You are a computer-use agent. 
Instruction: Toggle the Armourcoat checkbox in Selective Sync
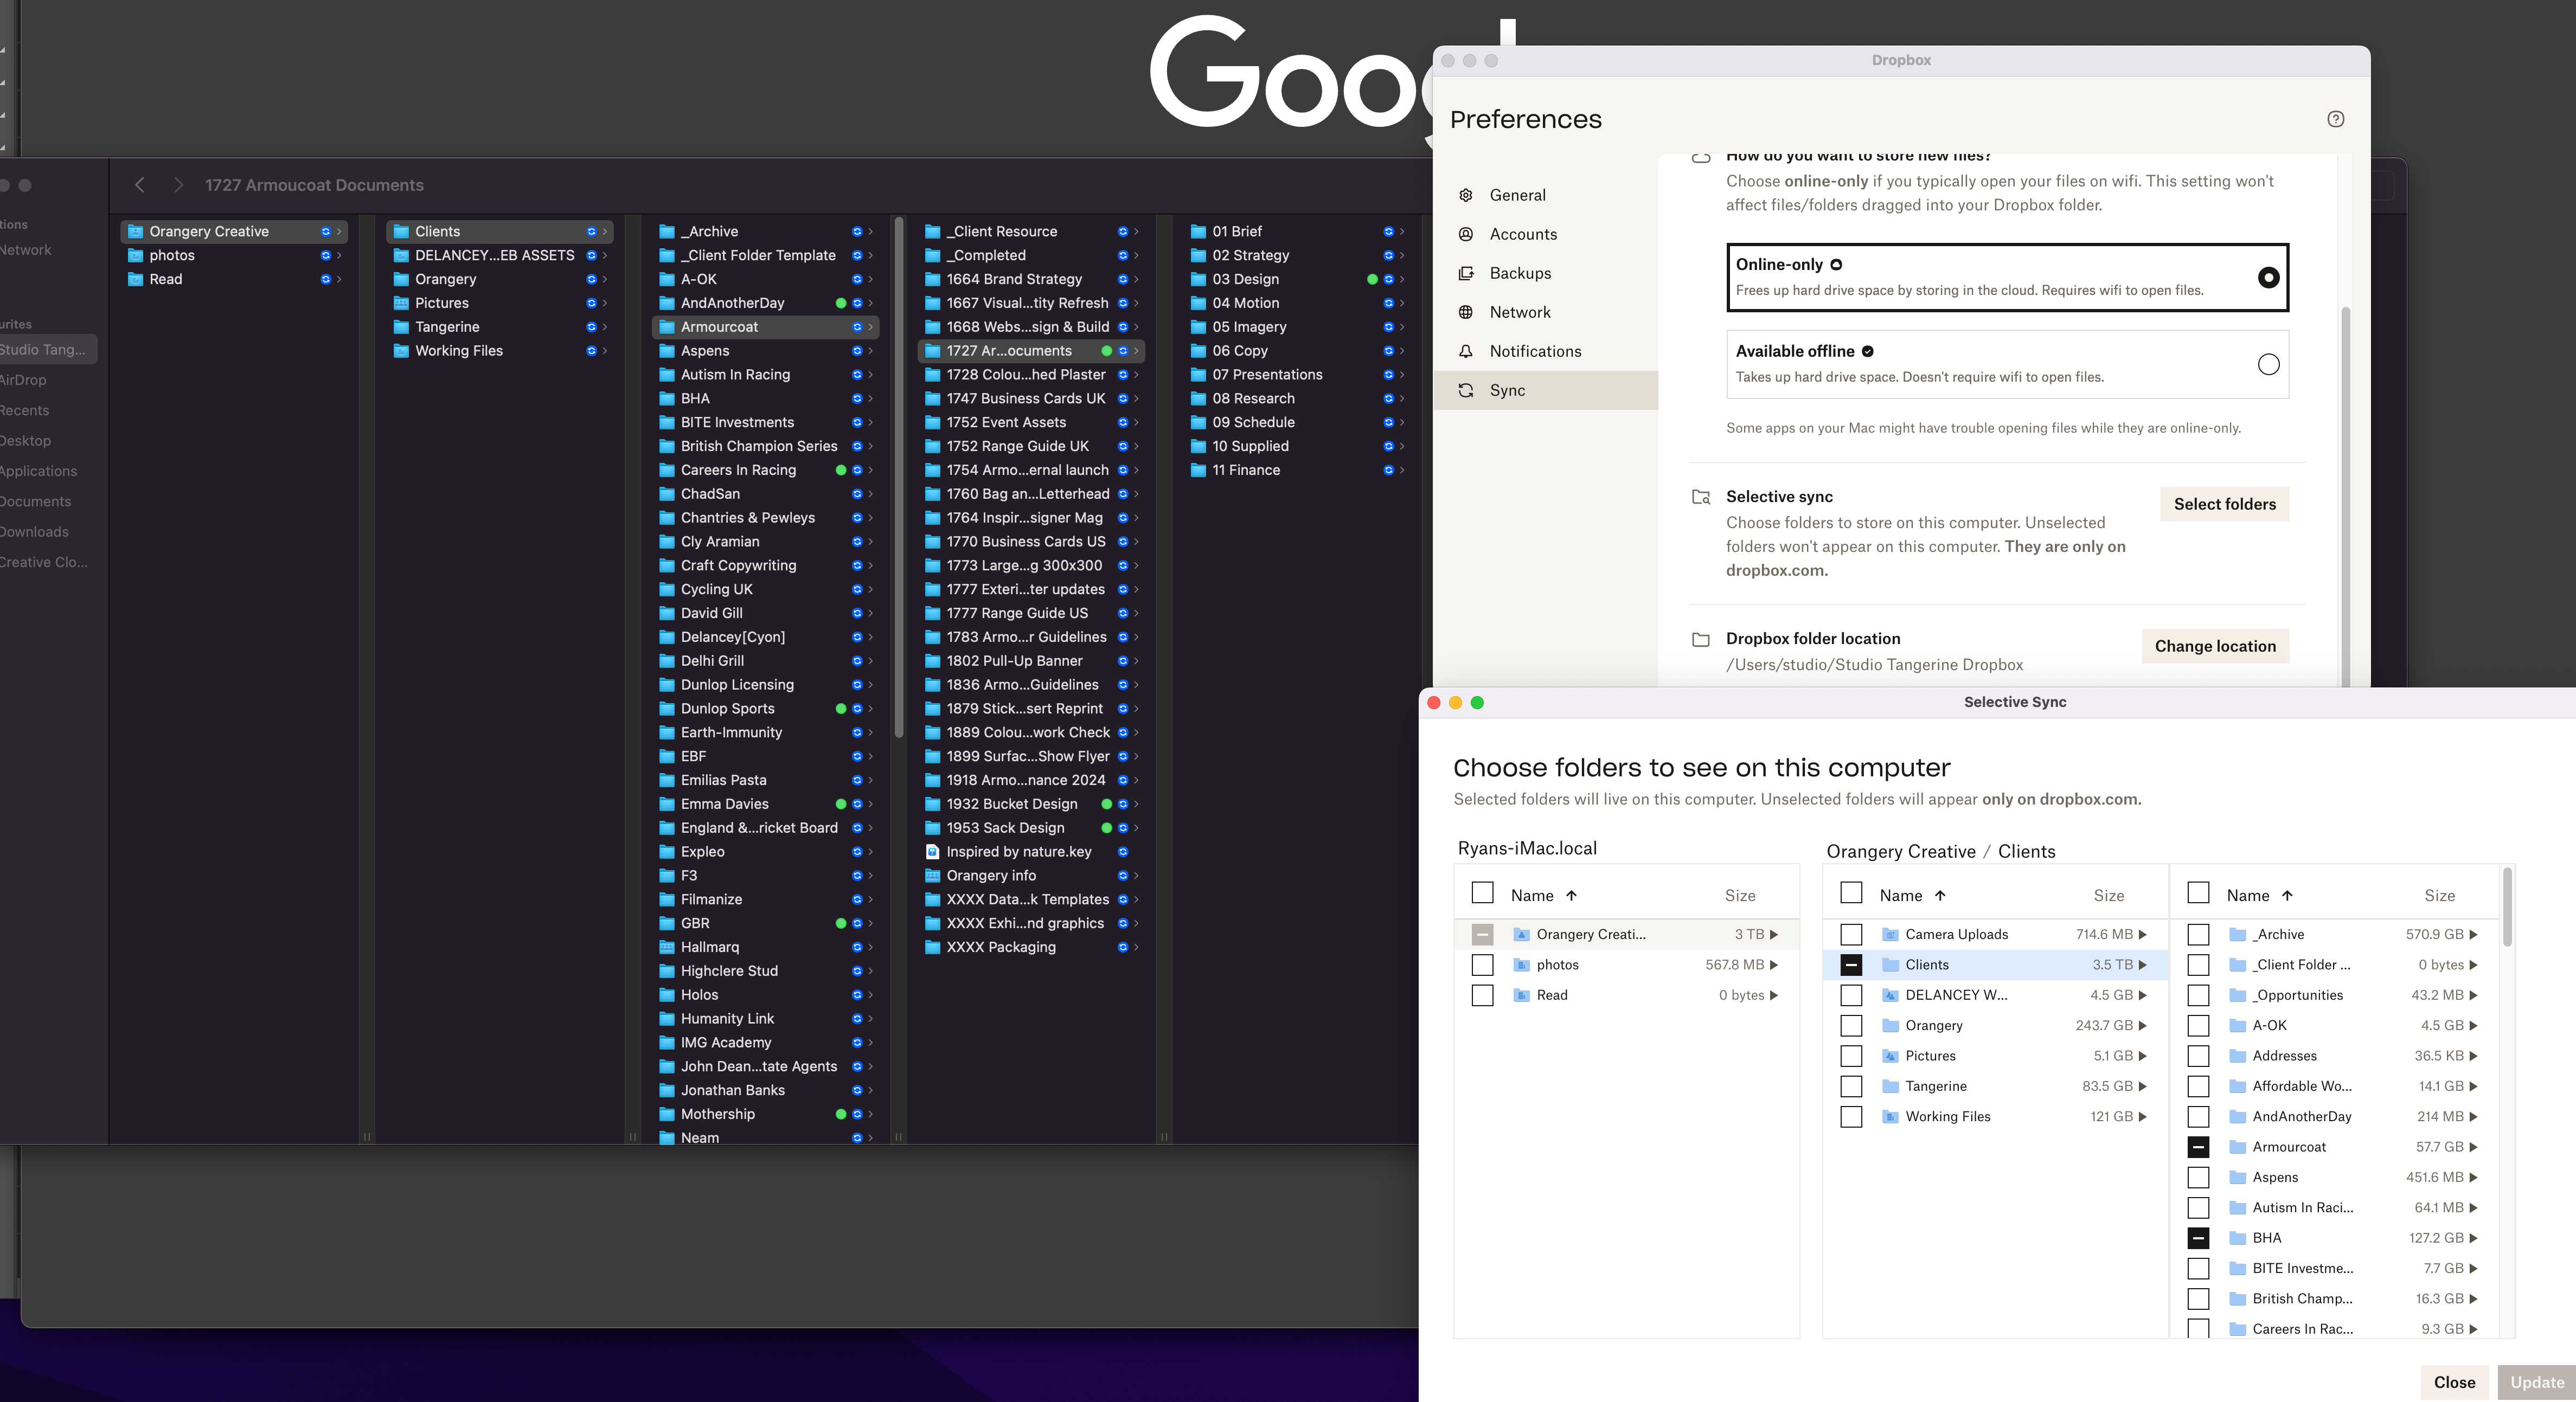click(2198, 1147)
